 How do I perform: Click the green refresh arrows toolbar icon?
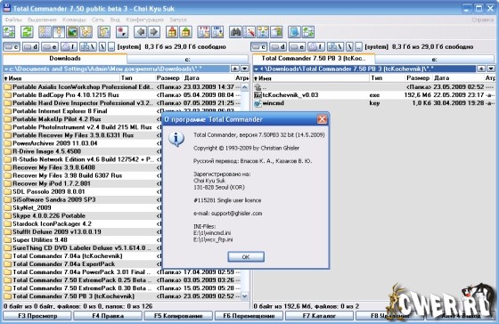27,32
